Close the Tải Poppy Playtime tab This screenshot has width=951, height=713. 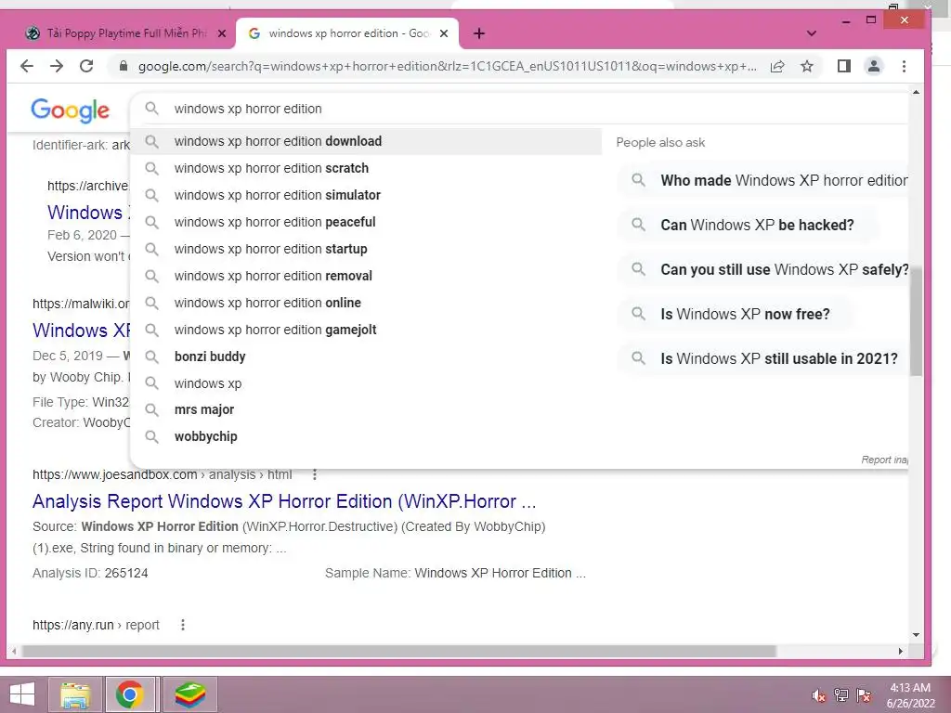tap(222, 33)
